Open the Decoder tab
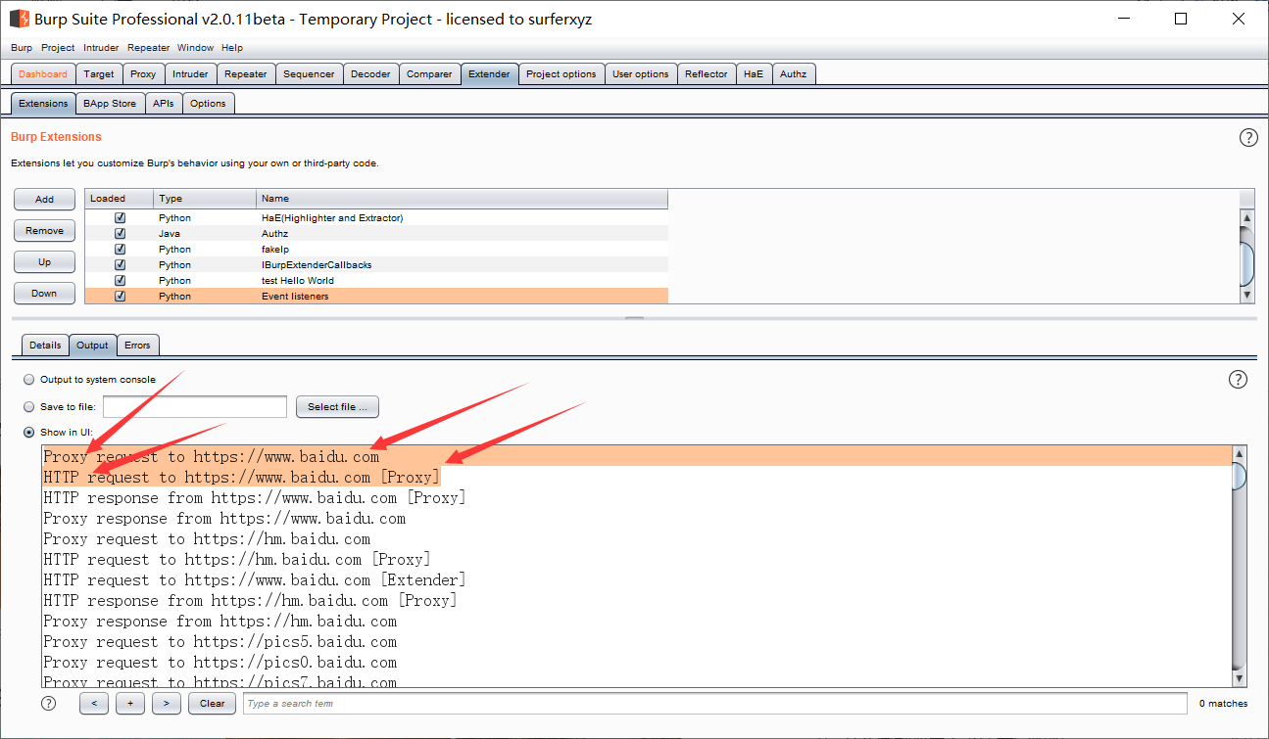Viewport: 1269px width, 739px height. point(370,73)
